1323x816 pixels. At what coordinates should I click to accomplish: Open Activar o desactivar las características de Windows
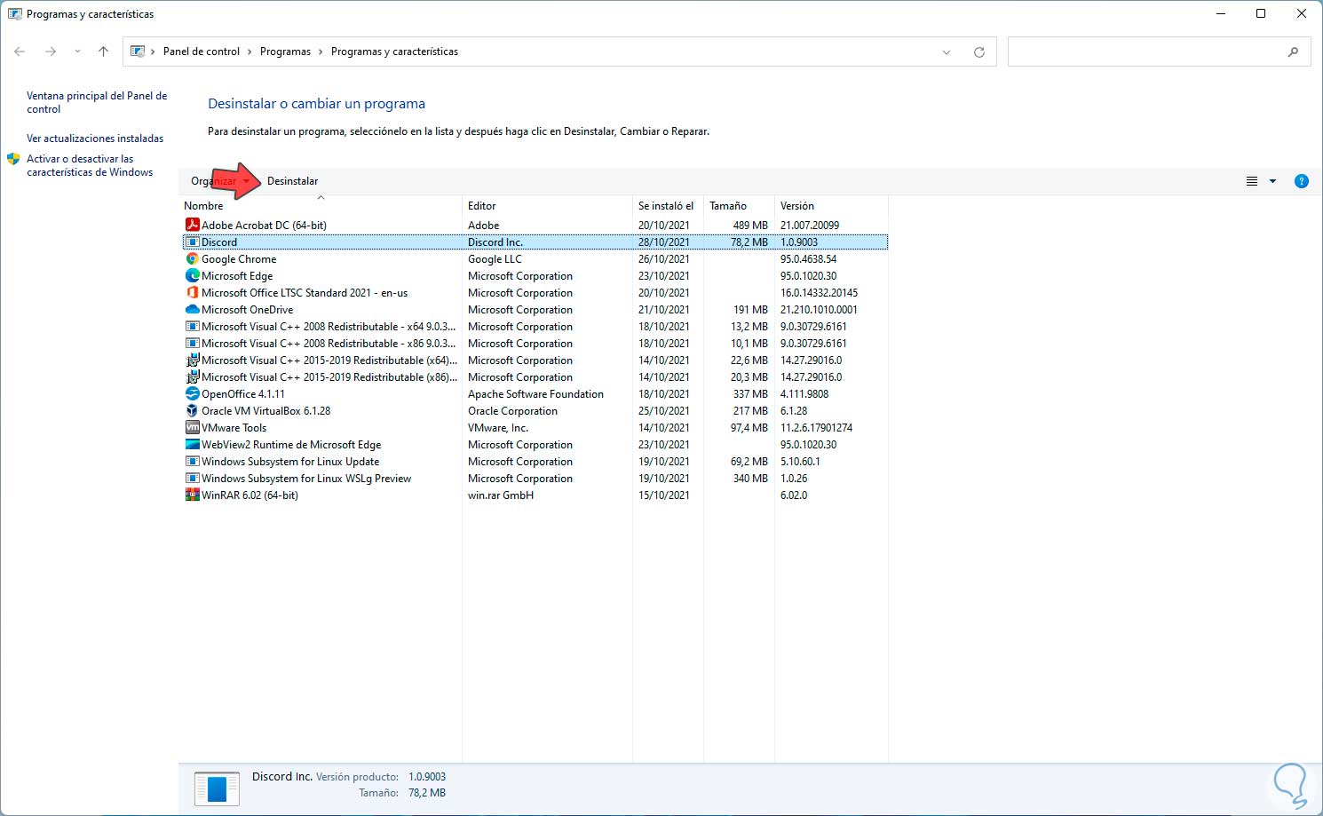(x=89, y=165)
